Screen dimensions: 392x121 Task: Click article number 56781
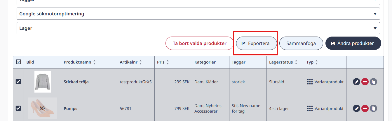[x=126, y=109]
